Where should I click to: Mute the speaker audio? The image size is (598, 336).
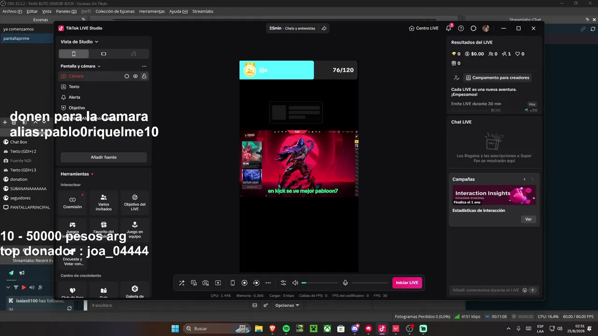(295, 283)
